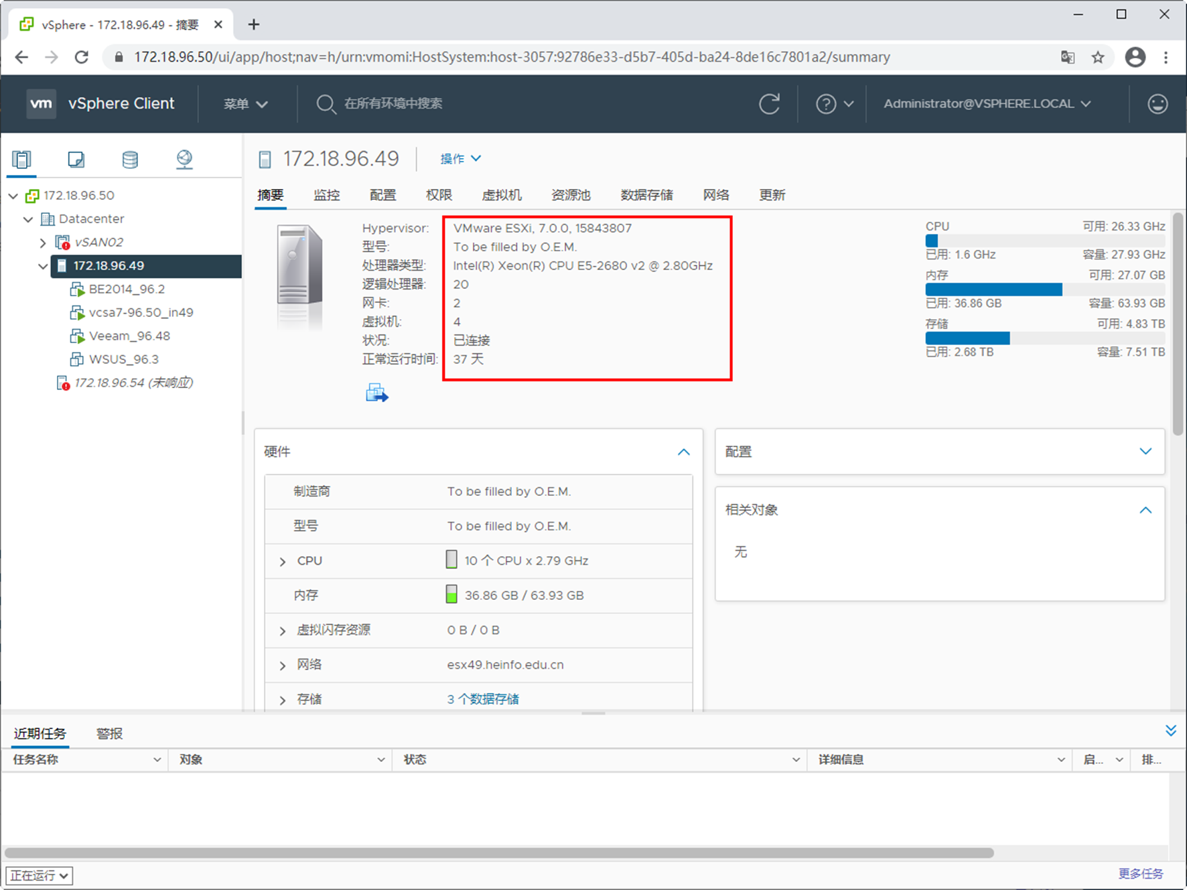Screen dimensions: 1187x890
Task: Open the 更多任务 link
Action: click(1141, 874)
